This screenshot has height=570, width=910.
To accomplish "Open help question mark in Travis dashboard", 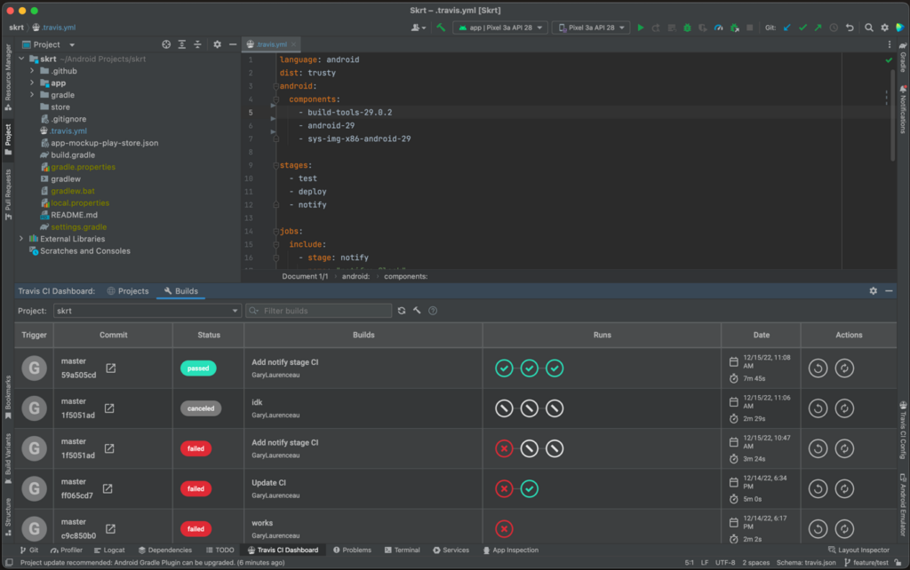I will (x=433, y=311).
